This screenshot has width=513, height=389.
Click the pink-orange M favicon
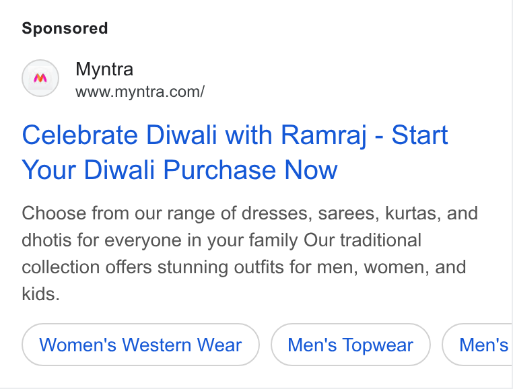pos(40,78)
